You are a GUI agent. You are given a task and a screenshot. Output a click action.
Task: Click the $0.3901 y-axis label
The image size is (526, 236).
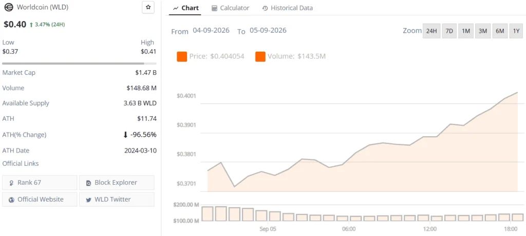pos(186,125)
